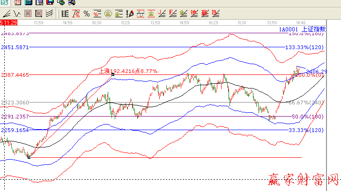Click the 上涨192.4216点8.77% annotation label

[128, 71]
